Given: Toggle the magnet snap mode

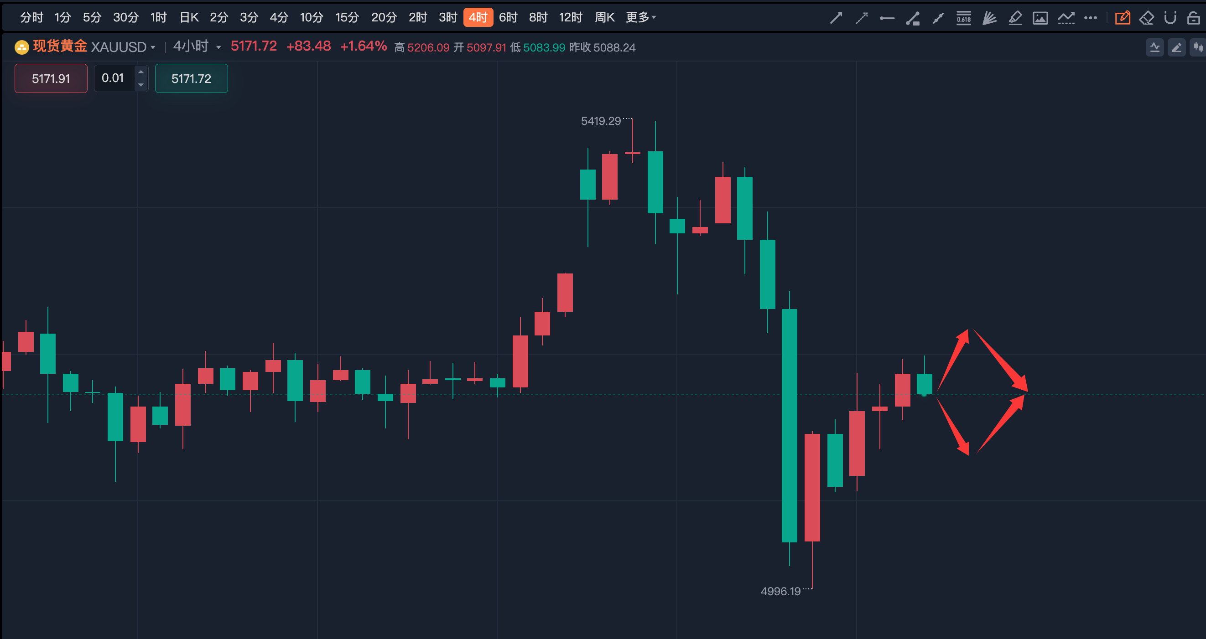Looking at the screenshot, I should tap(1170, 18).
